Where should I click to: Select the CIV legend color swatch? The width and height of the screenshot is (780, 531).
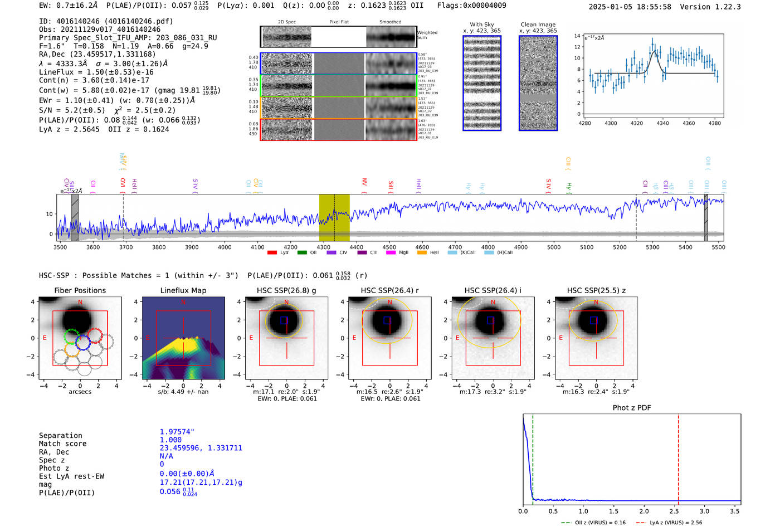tap(331, 252)
